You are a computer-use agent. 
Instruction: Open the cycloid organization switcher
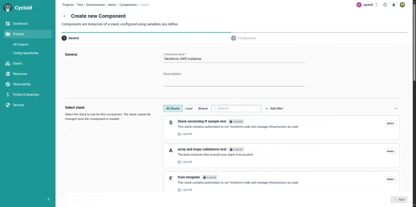367,5
